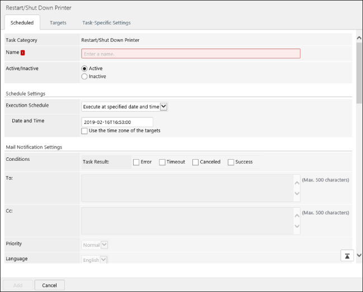Screen dimensions: 363x292
Task: Click the Add button
Action: click(x=18, y=285)
